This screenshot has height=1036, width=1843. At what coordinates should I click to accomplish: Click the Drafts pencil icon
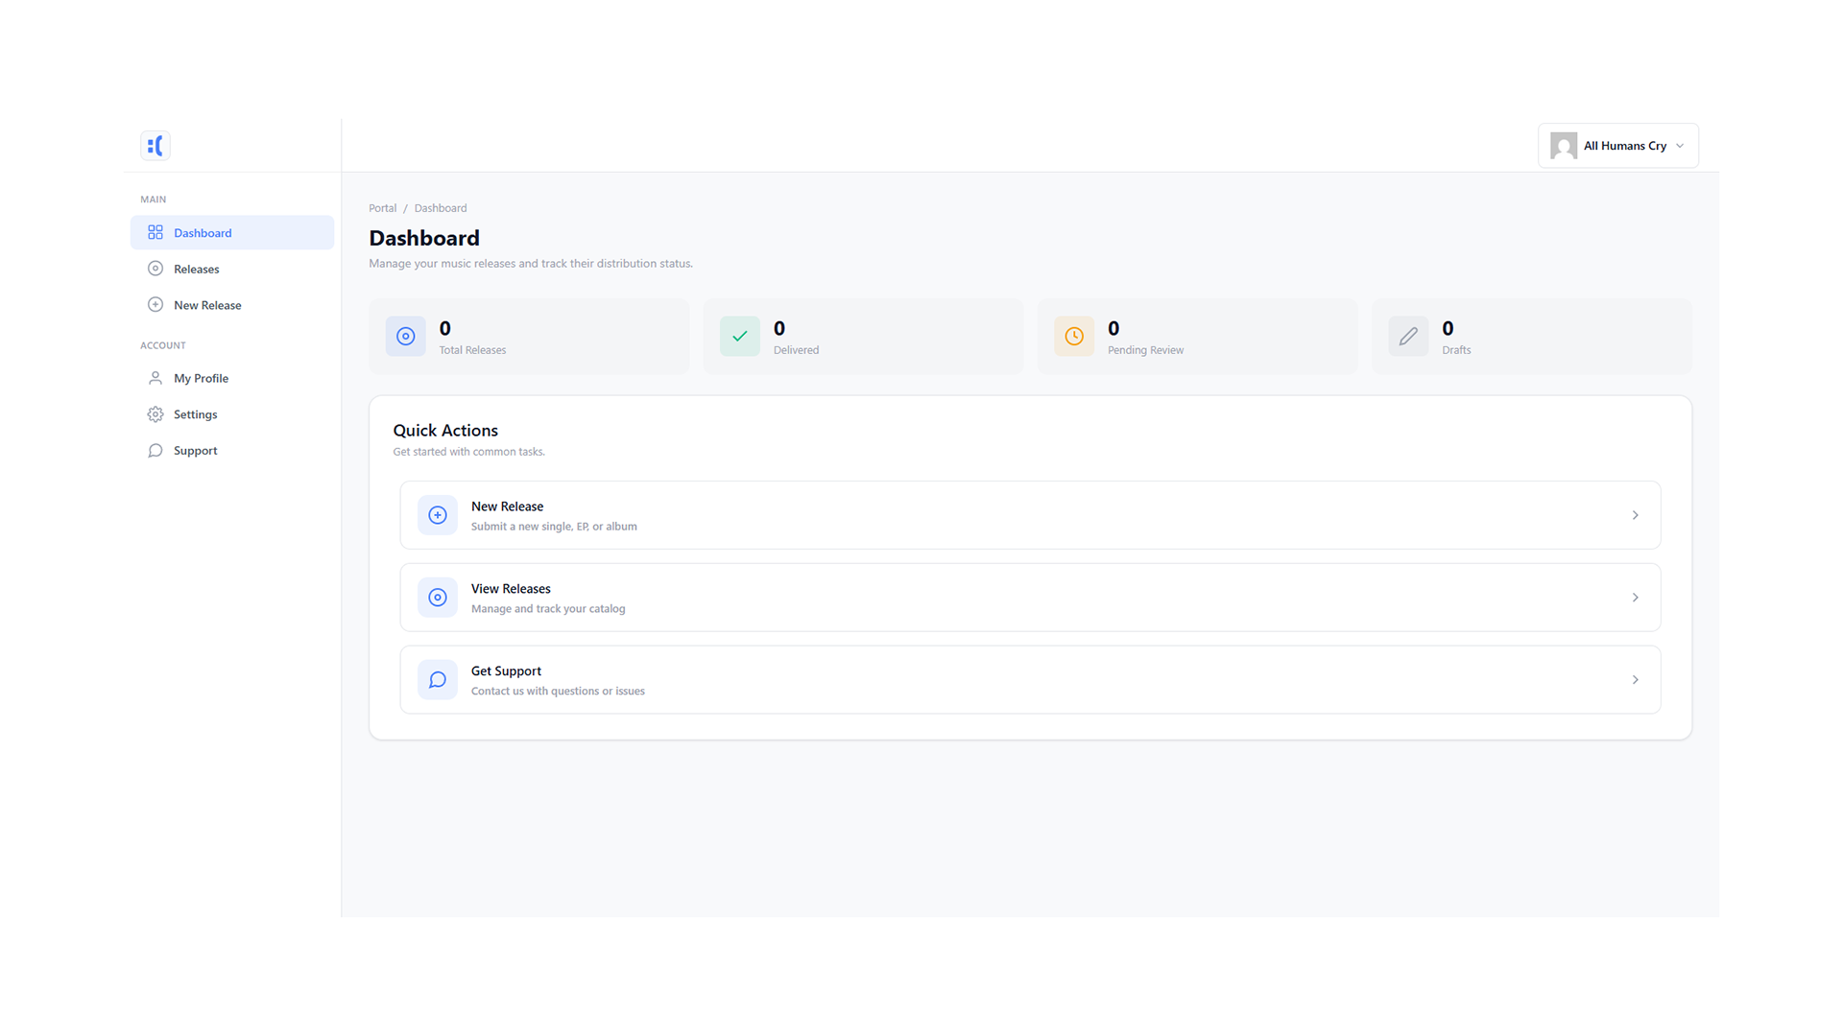1408,337
